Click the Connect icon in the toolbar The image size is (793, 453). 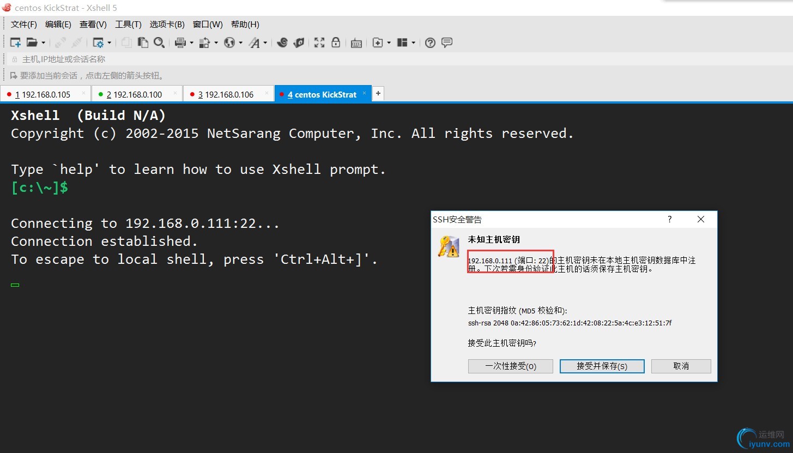tap(60, 43)
